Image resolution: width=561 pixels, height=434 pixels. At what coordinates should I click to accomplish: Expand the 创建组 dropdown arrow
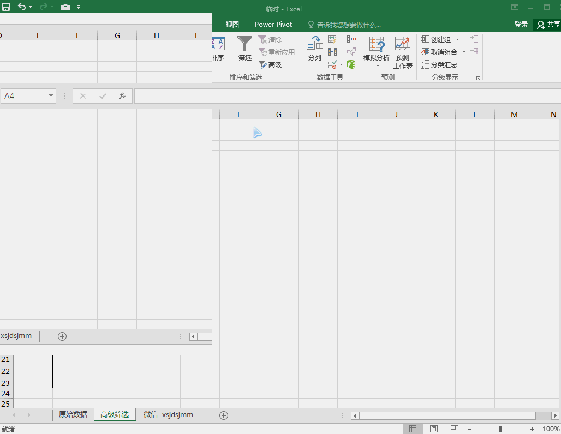click(458, 39)
